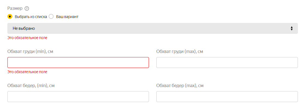Click the "Ваш вариант" label text

[x=67, y=17]
